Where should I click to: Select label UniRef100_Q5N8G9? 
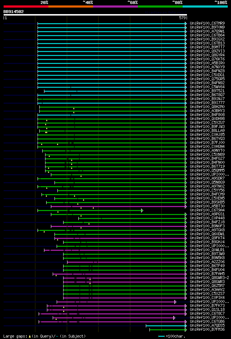click(x=207, y=182)
